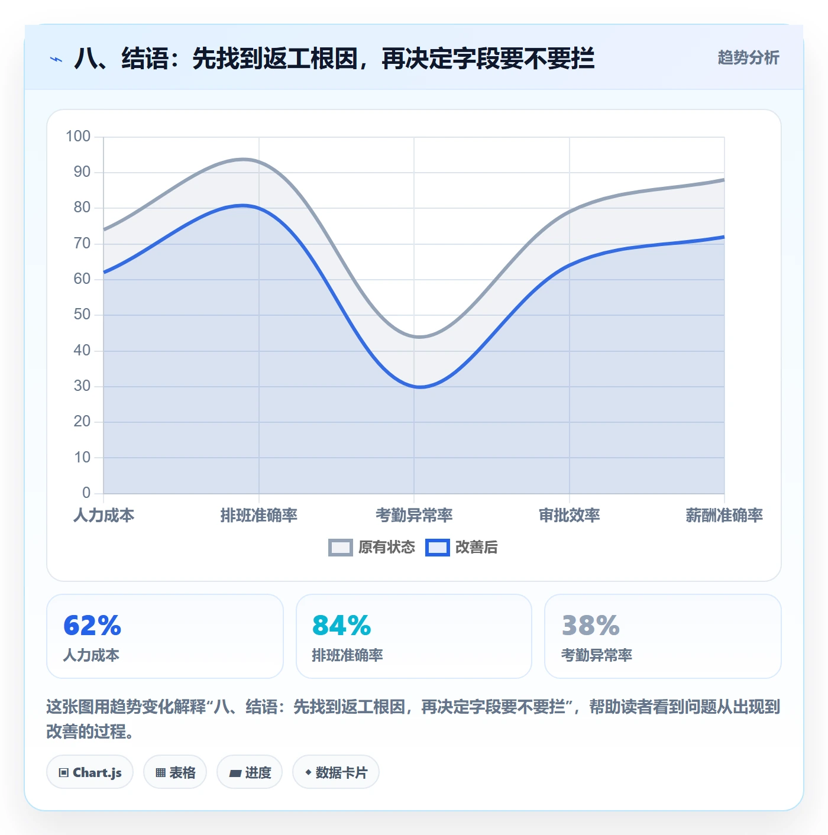Click the diamond icon in the 数据卡片 chip
Image resolution: width=828 pixels, height=835 pixels.
pos(308,772)
